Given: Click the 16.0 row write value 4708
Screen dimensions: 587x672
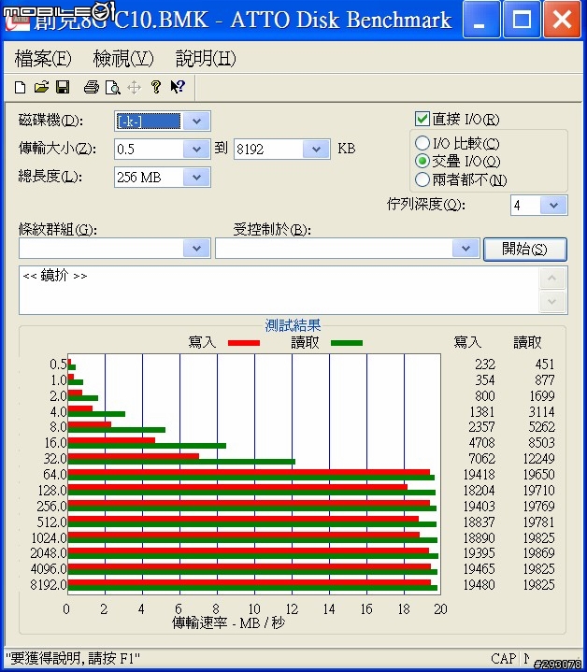Looking at the screenshot, I should click(x=482, y=443).
